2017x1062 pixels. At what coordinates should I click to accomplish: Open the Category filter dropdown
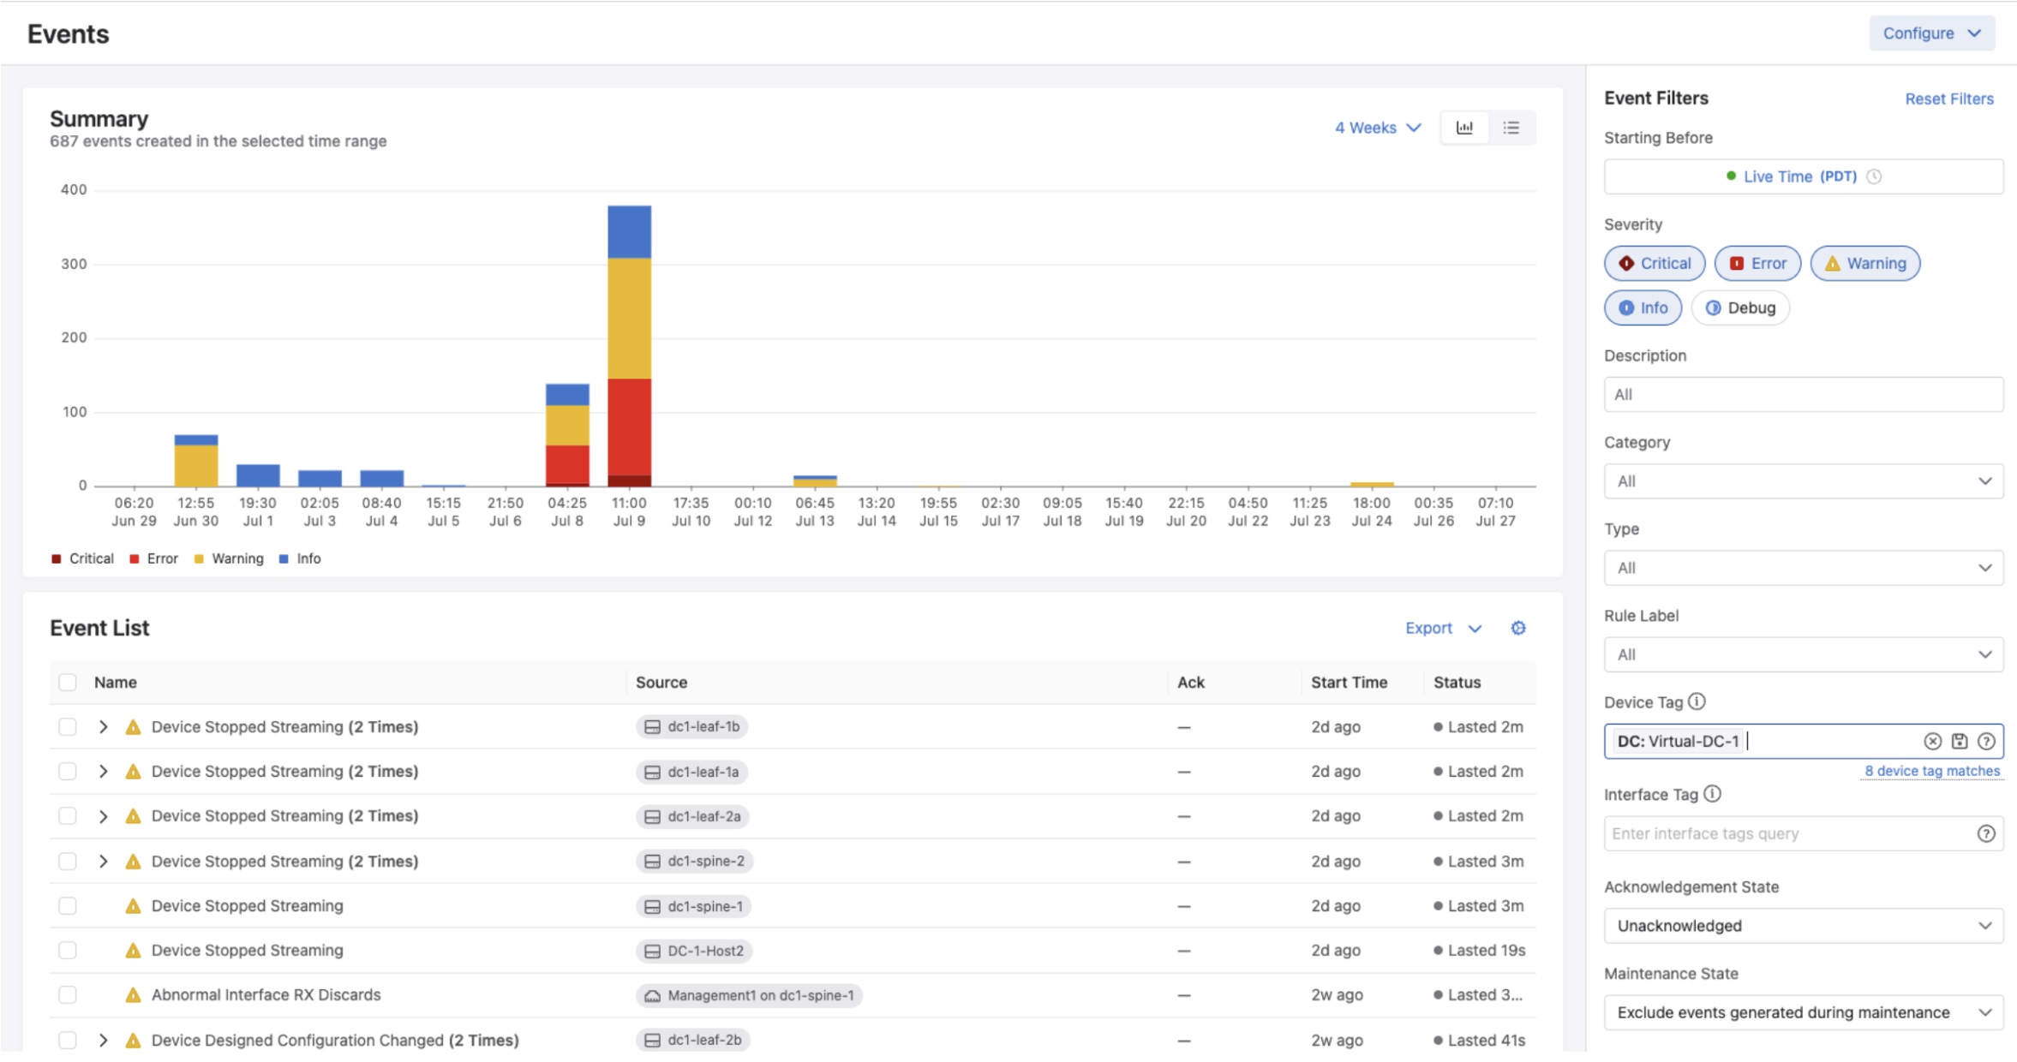[x=1804, y=481]
